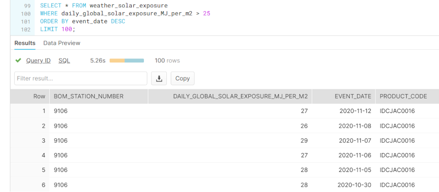
Task: Click line number 99 in the gutter
Action: tap(27, 5)
